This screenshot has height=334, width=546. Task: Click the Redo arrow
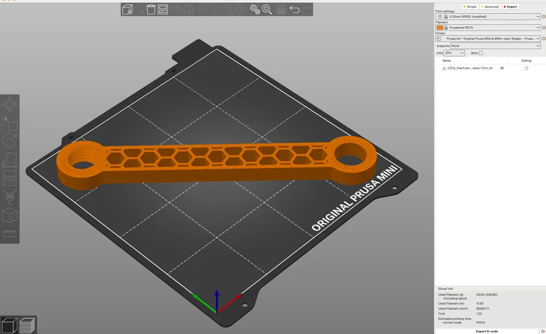306,10
